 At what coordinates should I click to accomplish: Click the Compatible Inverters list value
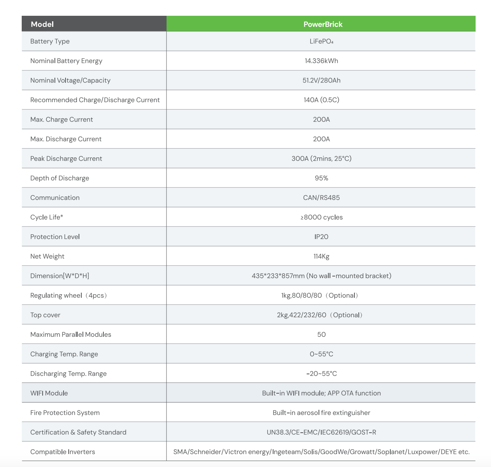321,452
